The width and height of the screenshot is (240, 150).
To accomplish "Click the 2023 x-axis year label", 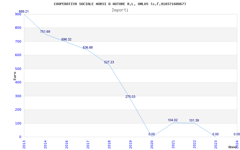I will (216, 144).
